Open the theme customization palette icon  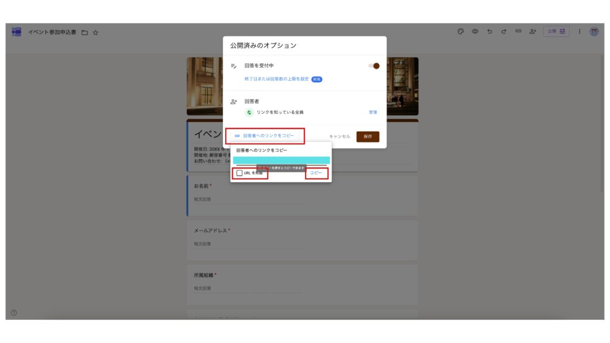pyautogui.click(x=460, y=32)
